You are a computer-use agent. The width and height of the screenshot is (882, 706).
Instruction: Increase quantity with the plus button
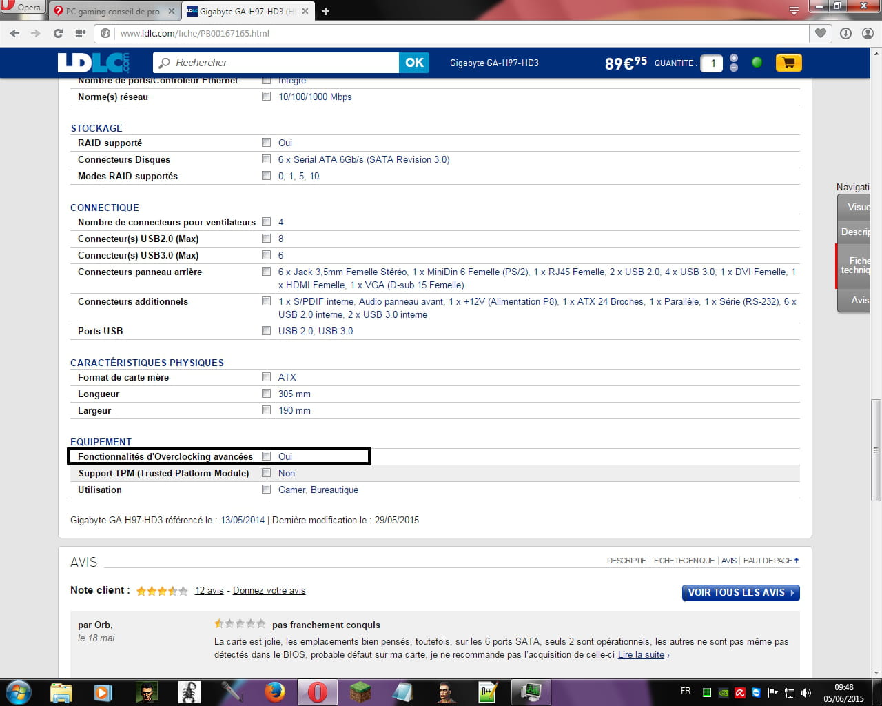734,58
